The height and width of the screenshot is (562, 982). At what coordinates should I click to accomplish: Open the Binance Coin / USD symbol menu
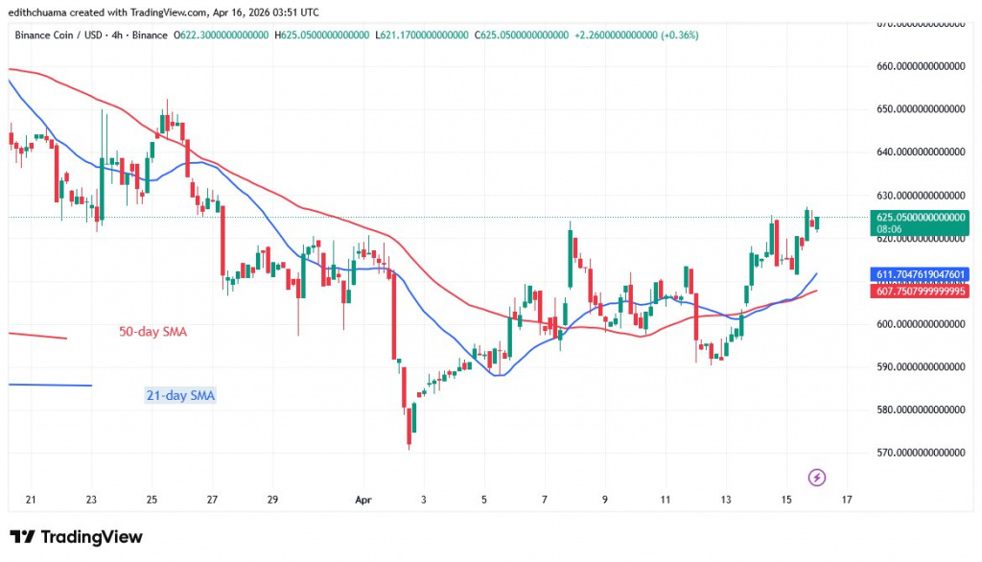58,35
